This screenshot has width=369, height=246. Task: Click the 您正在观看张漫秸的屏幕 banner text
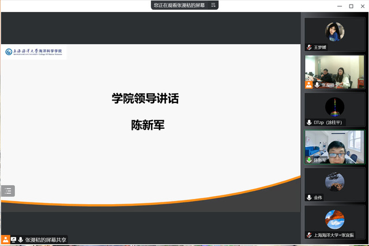(x=179, y=5)
